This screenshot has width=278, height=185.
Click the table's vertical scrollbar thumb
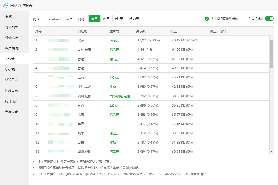(272, 54)
